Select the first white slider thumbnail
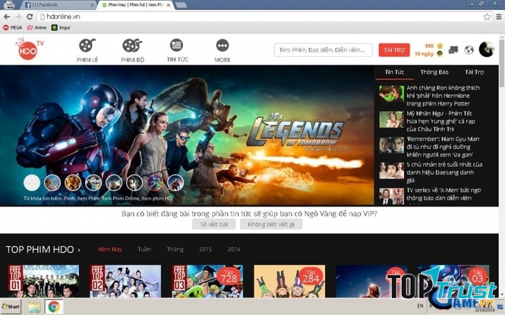Viewport: 505px width, 315px height. (x=32, y=183)
